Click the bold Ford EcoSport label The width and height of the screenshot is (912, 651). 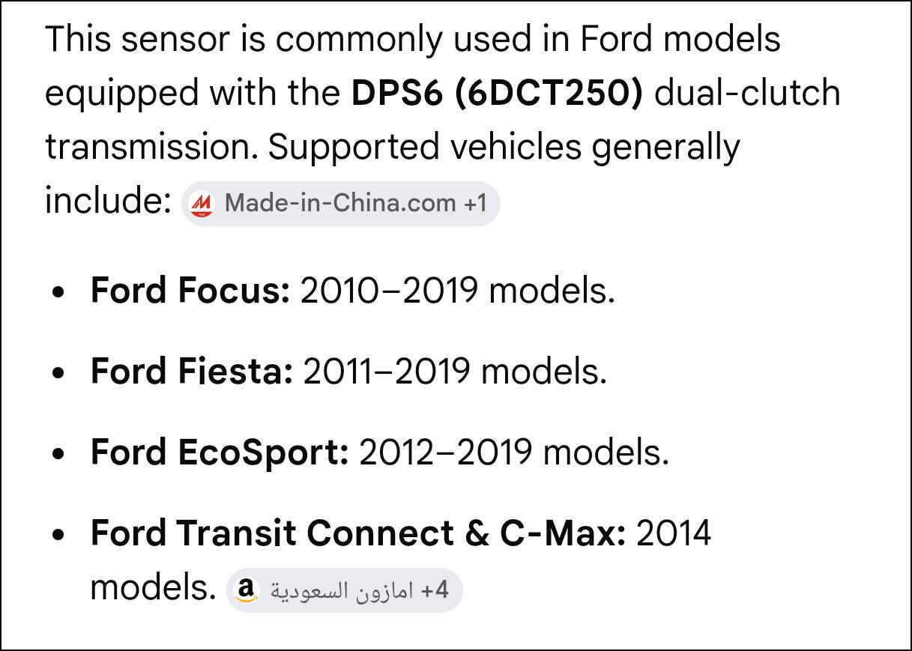tap(219, 452)
